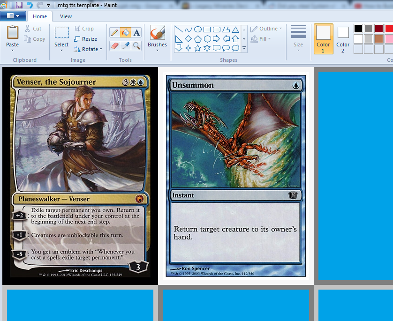This screenshot has height=321, width=393.
Task: Select the Magnifier tool
Action: click(136, 46)
